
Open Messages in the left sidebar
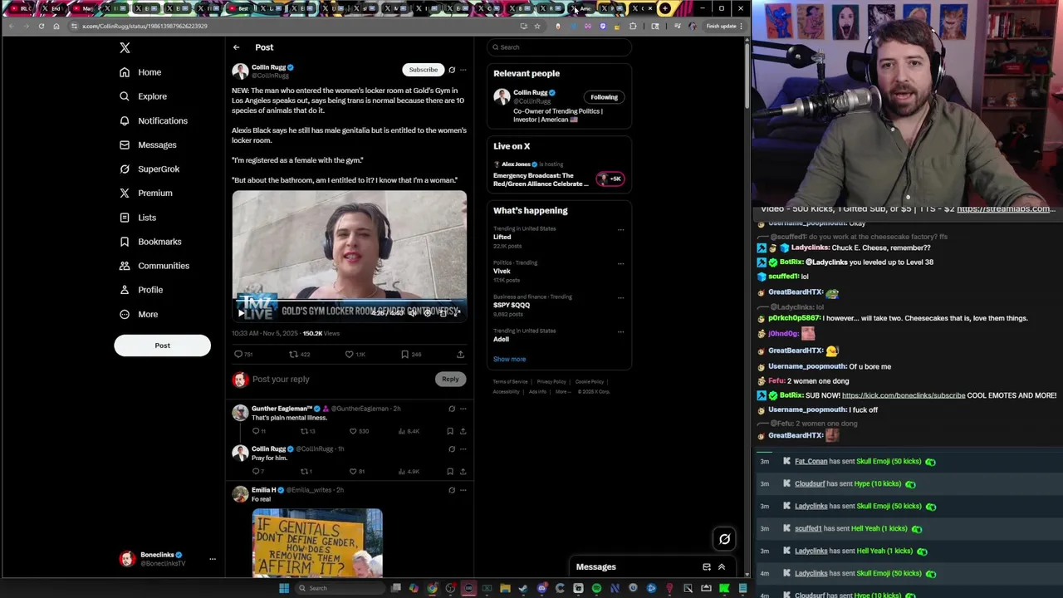coord(148,145)
